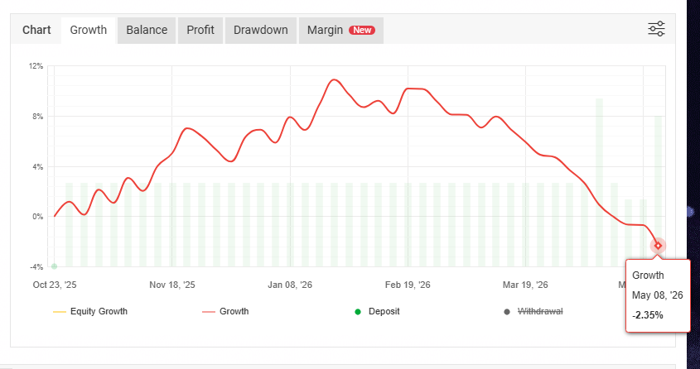700x369 pixels.
Task: Click the 'Nov 18, '25' axis label
Action: (171, 285)
